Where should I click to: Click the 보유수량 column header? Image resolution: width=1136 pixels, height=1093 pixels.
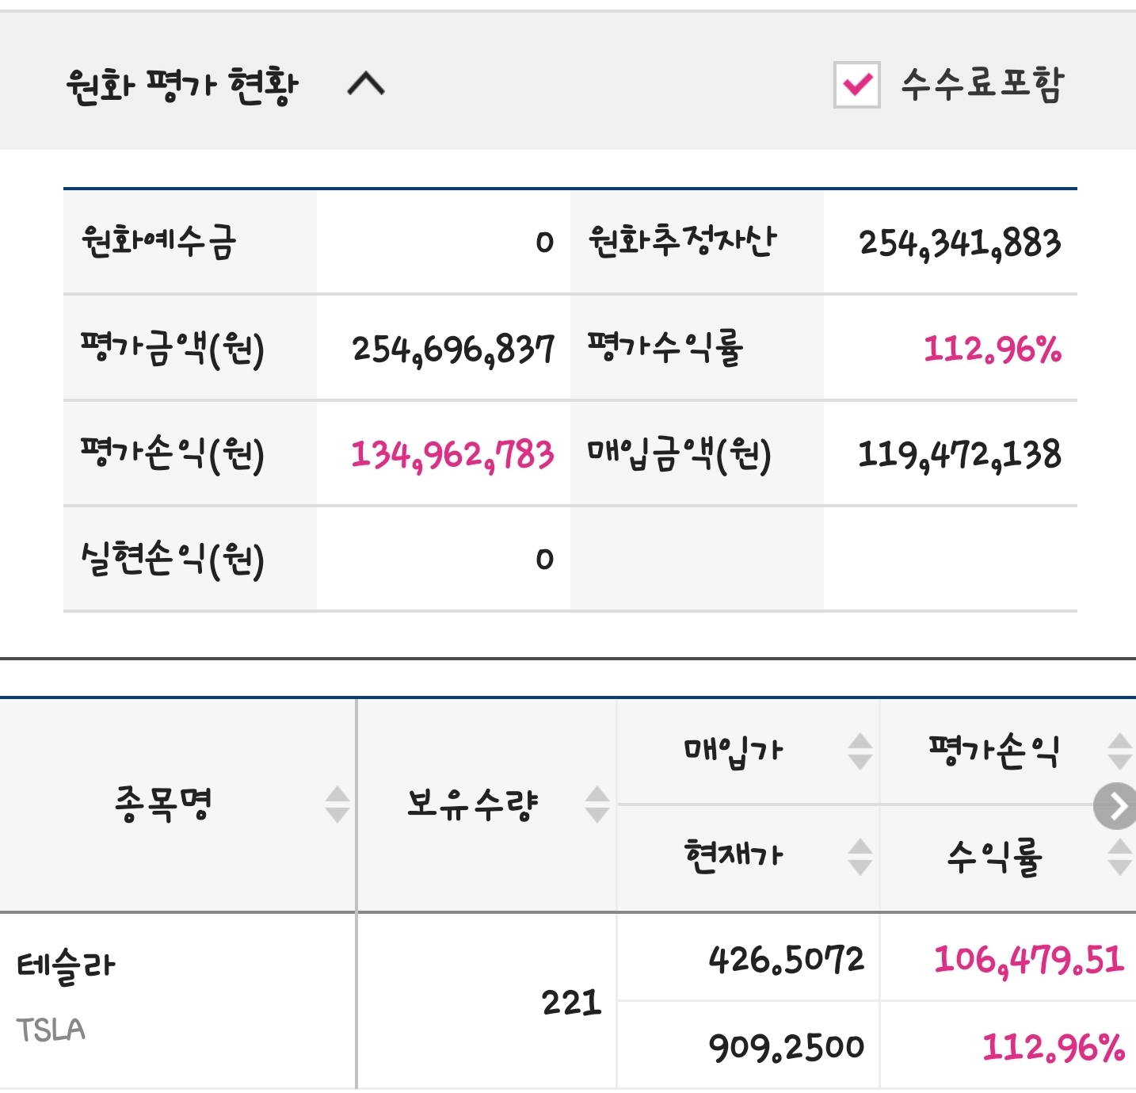tap(473, 804)
